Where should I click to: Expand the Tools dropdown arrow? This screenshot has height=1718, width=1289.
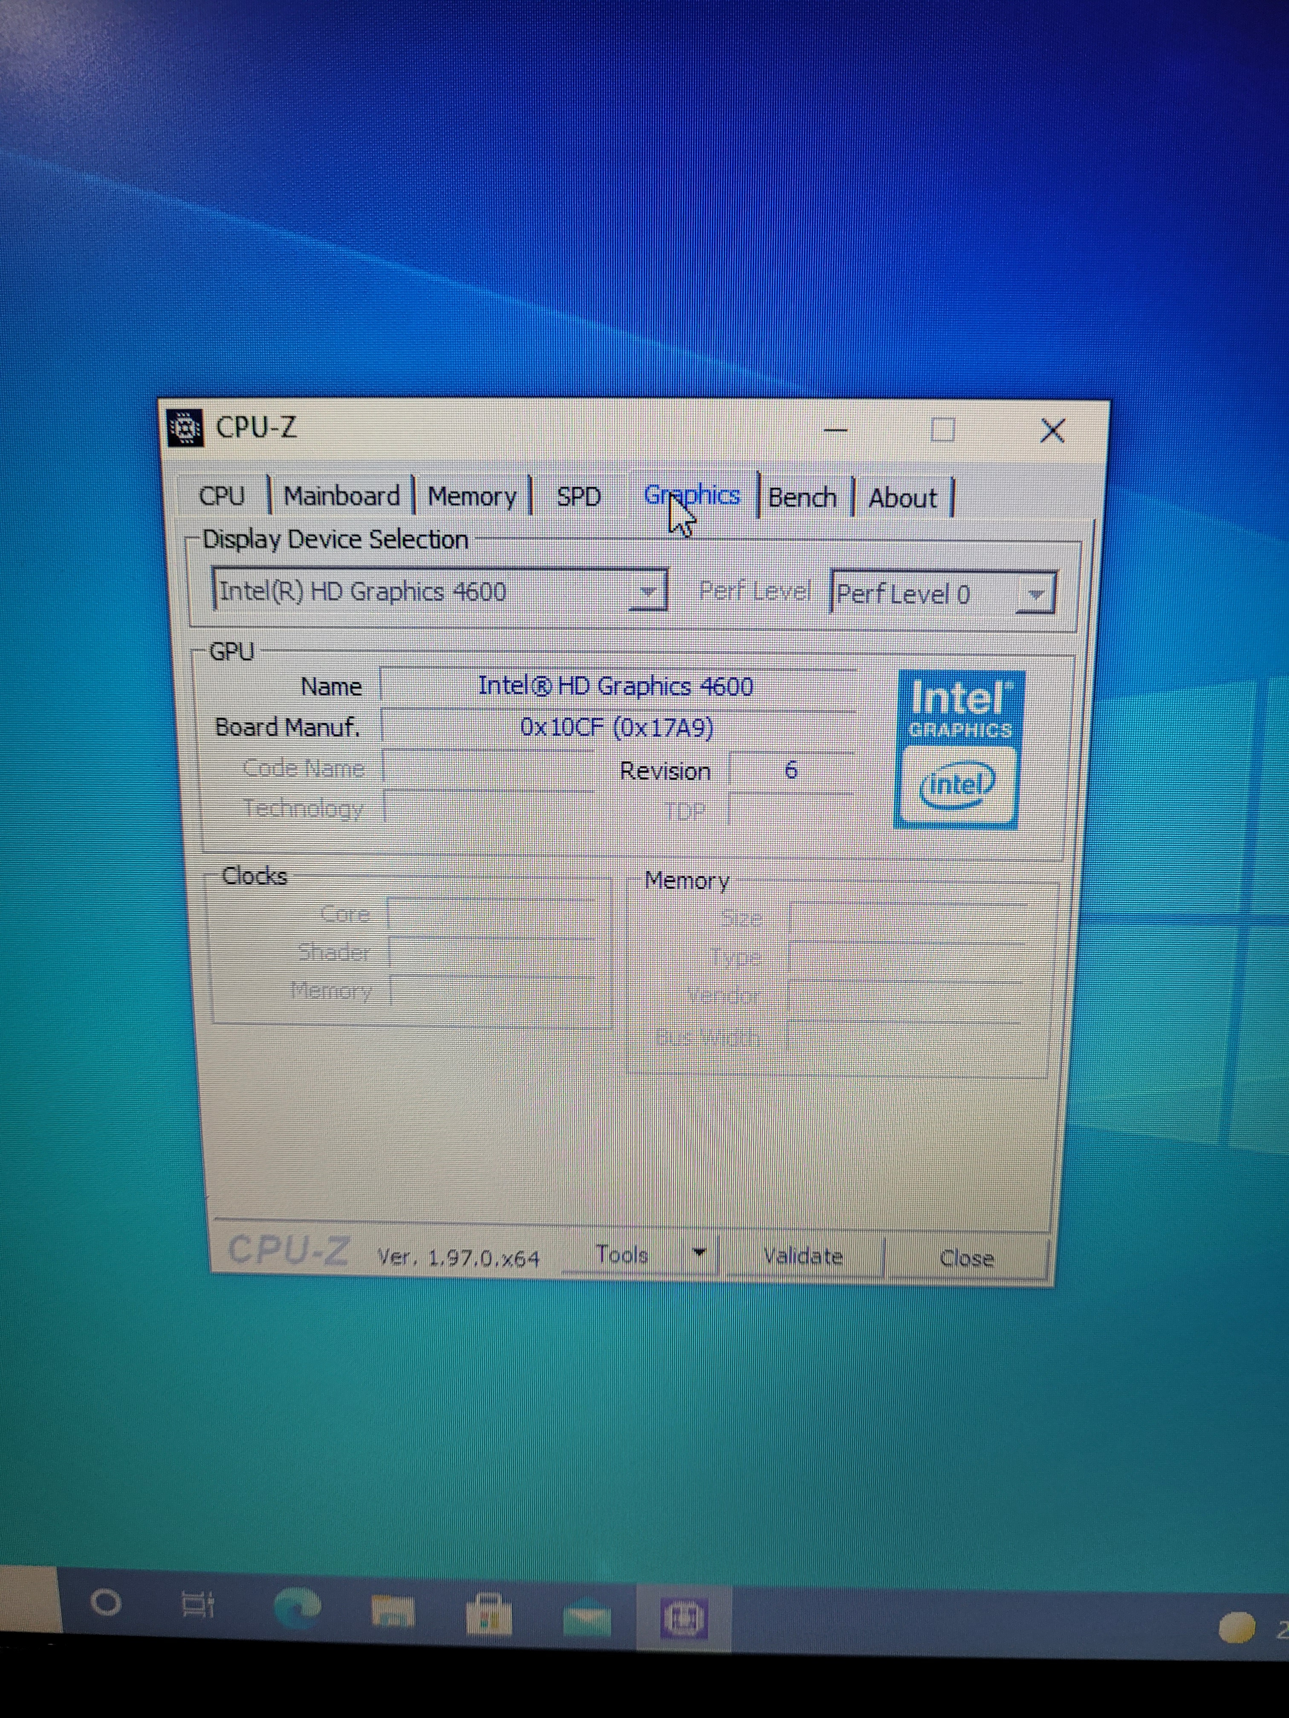(x=699, y=1254)
